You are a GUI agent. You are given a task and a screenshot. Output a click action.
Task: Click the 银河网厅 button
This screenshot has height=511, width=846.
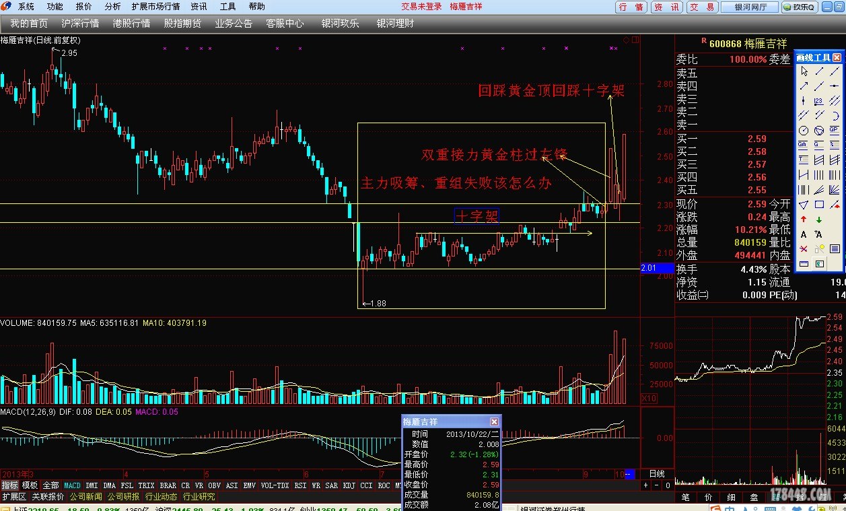point(749,7)
